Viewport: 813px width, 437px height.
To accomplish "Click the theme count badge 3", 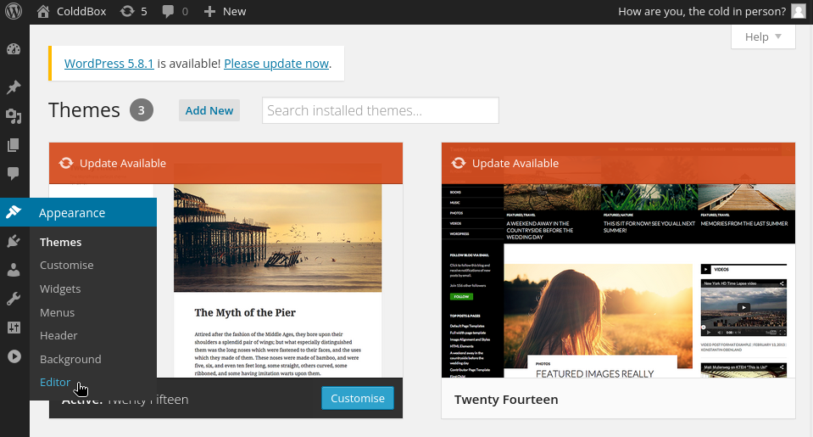I will [x=141, y=110].
